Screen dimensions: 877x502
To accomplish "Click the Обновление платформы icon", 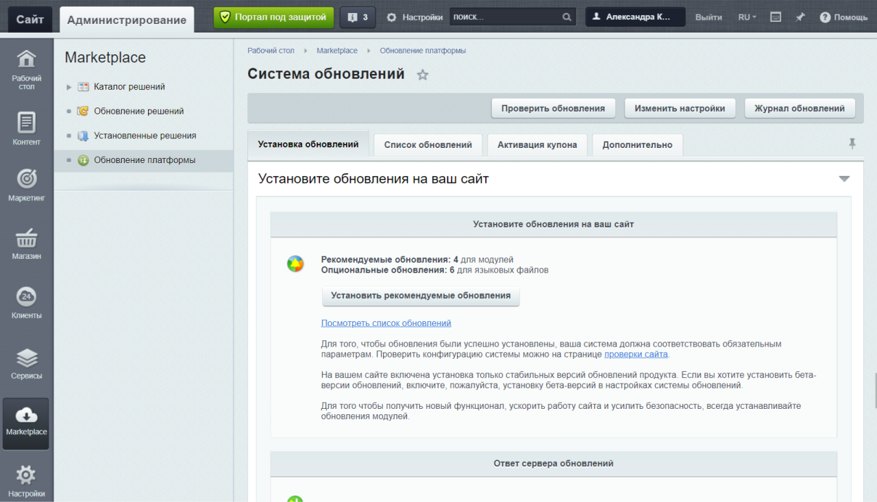I will [83, 160].
